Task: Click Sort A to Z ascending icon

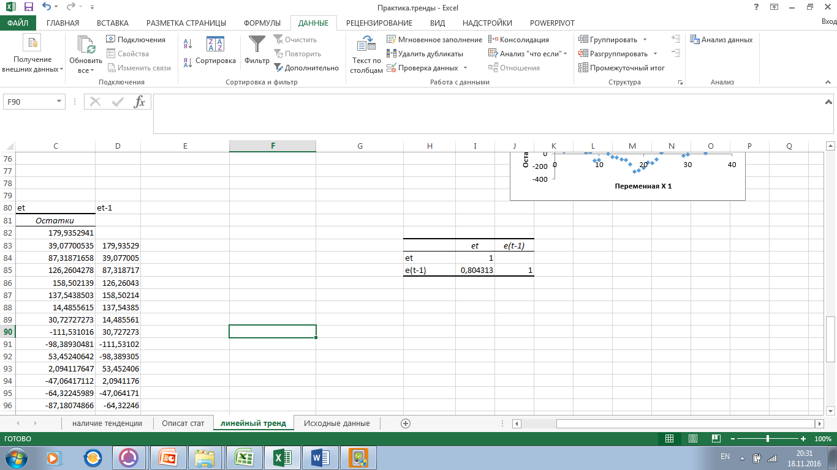Action: click(188, 44)
